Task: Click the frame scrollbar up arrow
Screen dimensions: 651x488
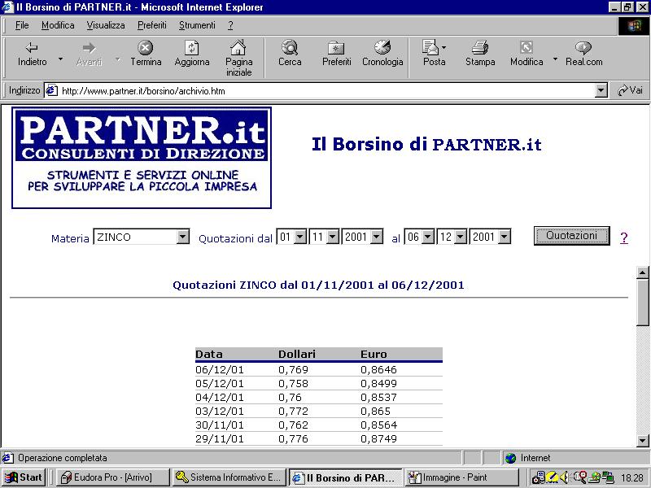Action: click(x=642, y=272)
